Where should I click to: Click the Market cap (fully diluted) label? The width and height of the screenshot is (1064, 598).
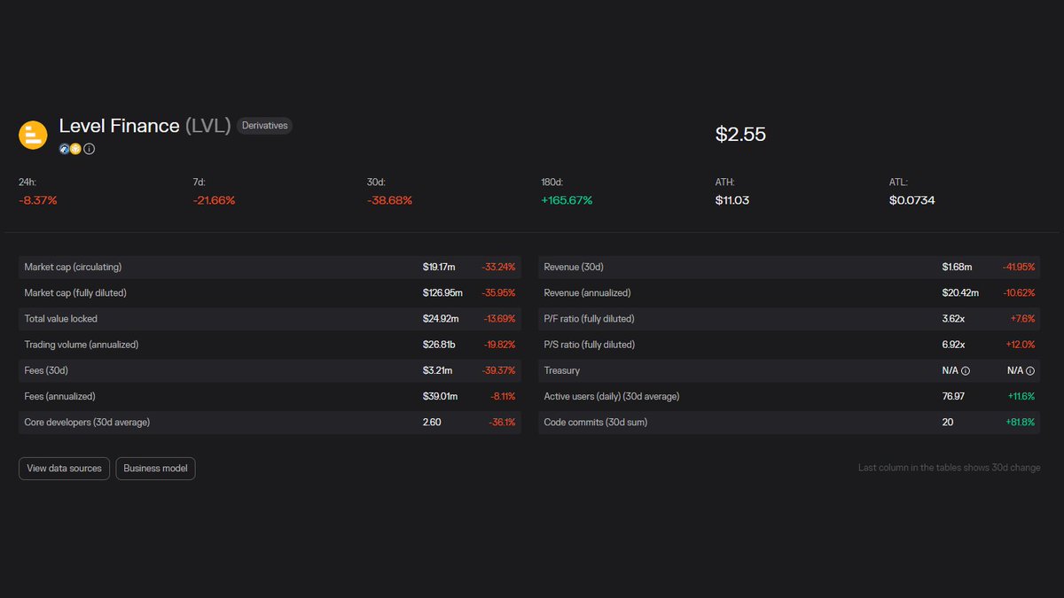pyautogui.click(x=76, y=292)
